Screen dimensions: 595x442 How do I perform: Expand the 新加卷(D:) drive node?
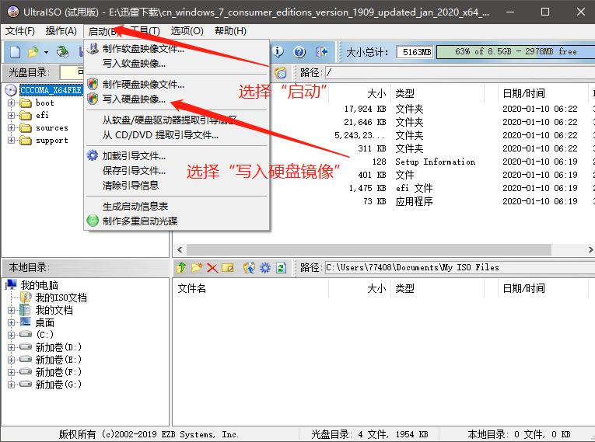pyautogui.click(x=11, y=347)
